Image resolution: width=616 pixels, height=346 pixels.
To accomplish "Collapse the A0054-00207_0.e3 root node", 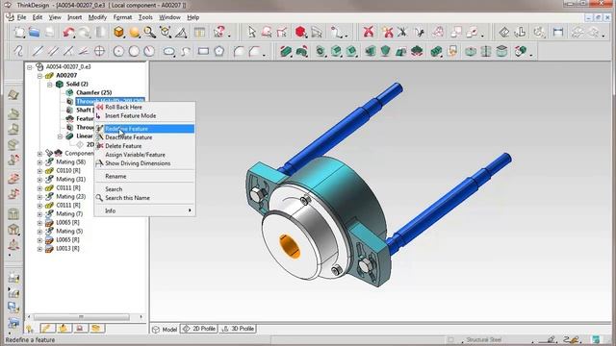I will (30, 67).
